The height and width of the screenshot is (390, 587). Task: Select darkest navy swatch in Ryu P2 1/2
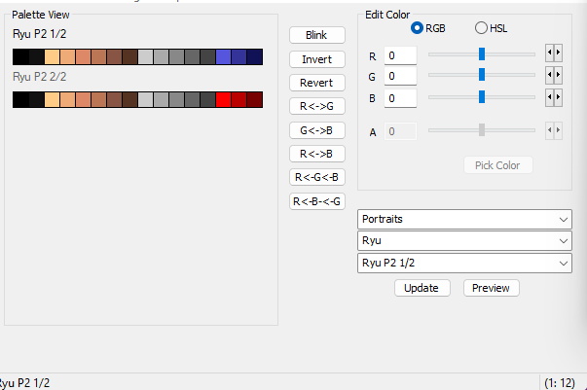pyautogui.click(x=255, y=56)
